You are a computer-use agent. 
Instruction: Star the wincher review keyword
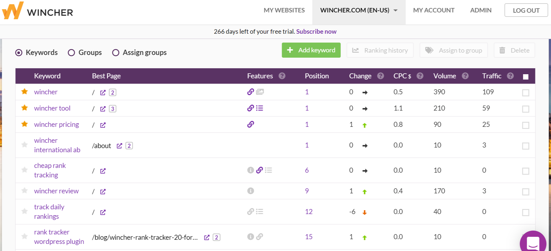25,191
